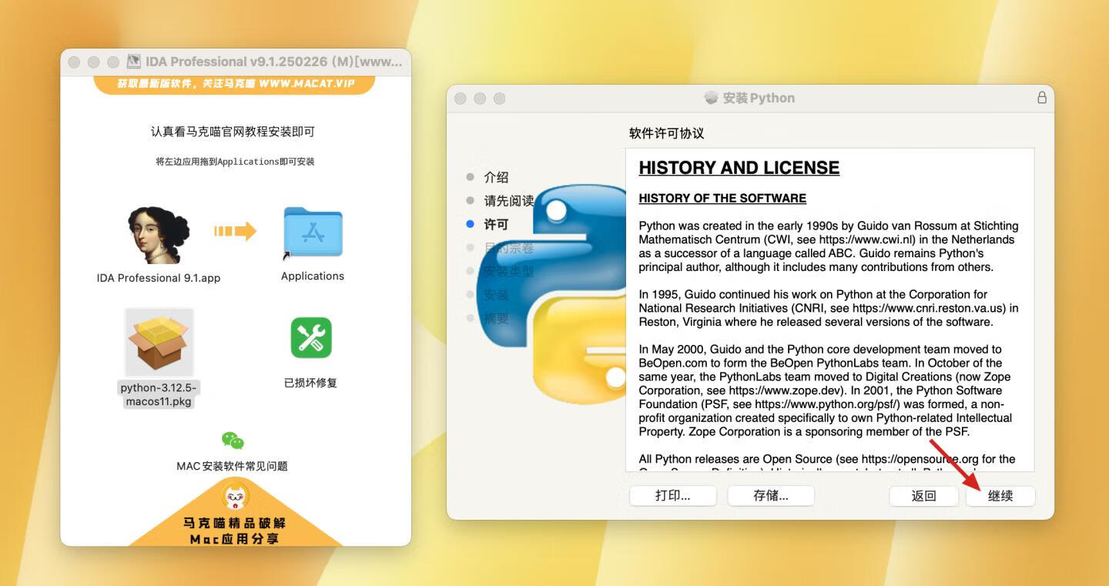This screenshot has height=586, width=1109.
Task: Click the cat mascot icon above 马克喵精品破解
Action: click(x=236, y=496)
